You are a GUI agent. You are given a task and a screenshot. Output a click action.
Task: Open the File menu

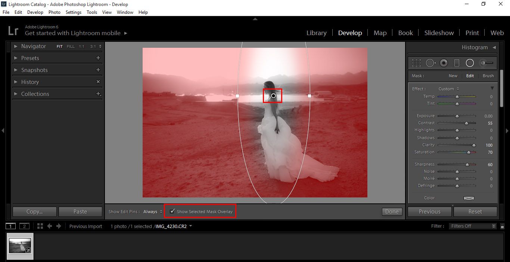pos(6,12)
